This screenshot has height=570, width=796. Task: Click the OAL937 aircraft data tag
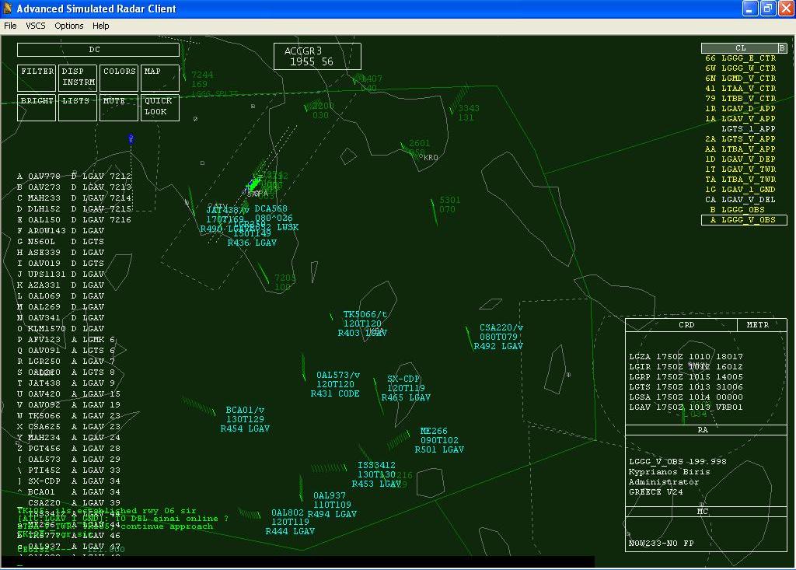[332, 505]
